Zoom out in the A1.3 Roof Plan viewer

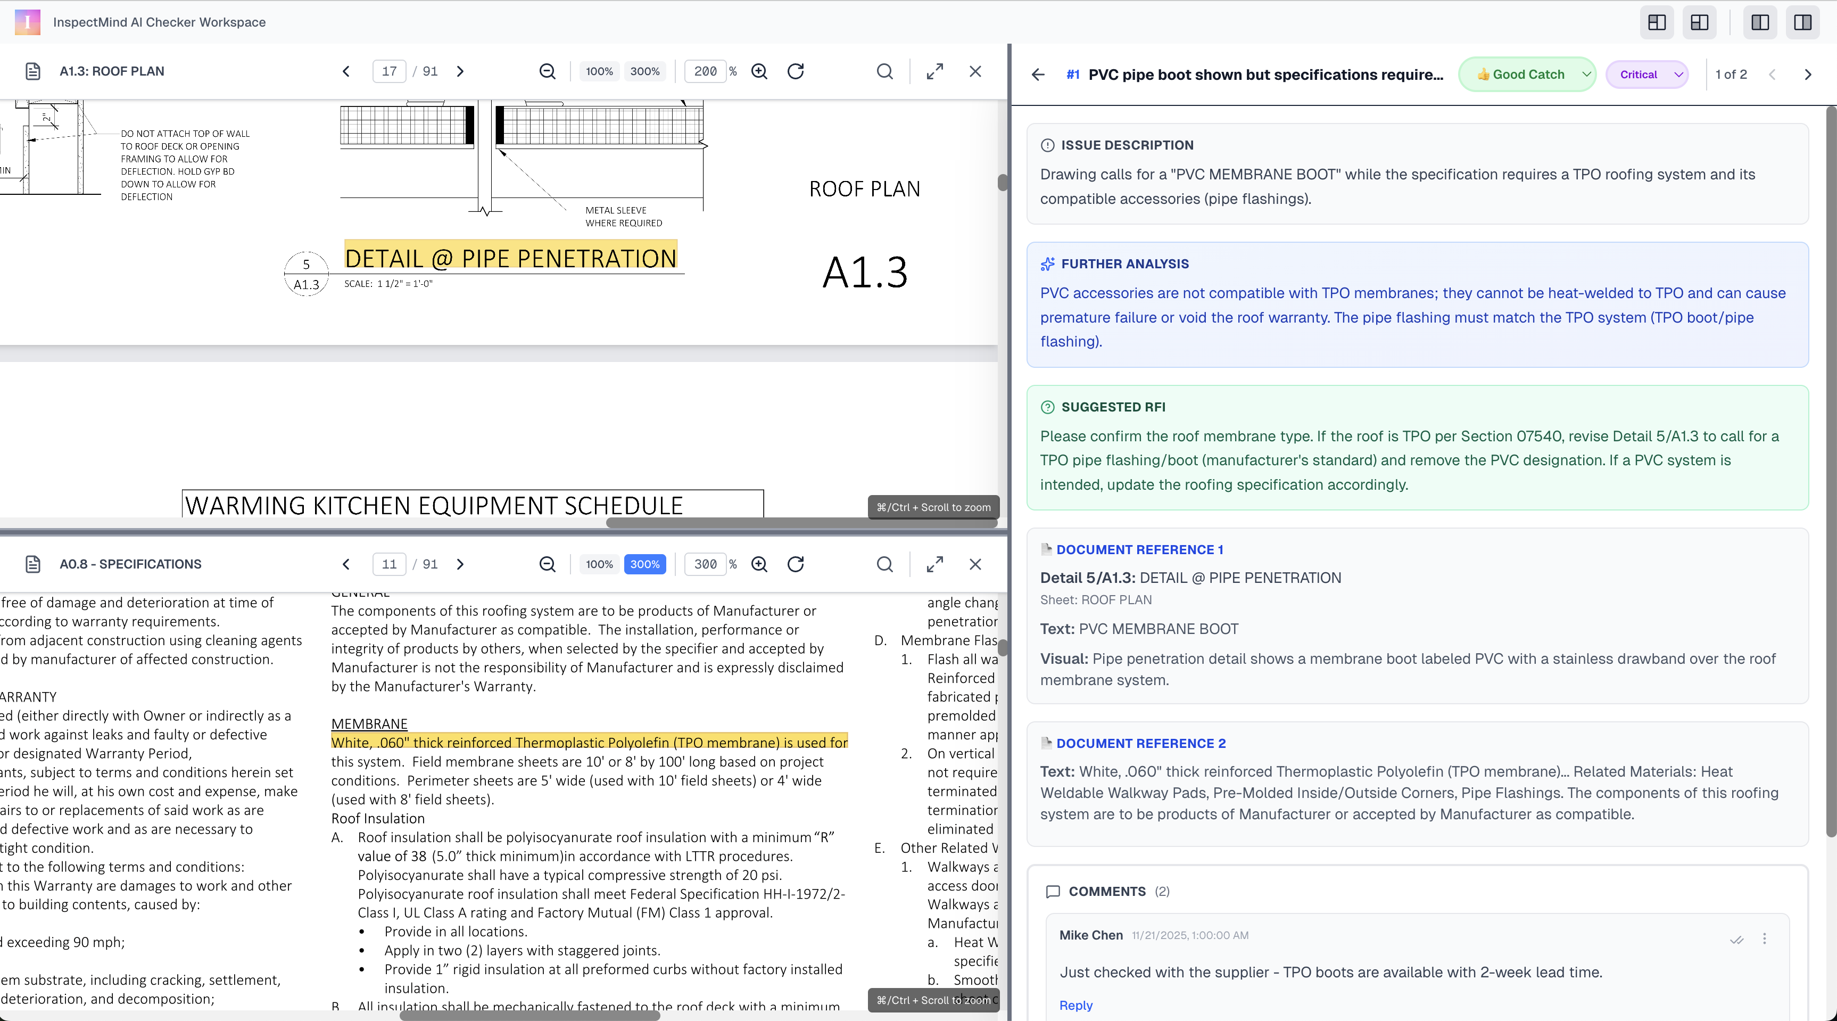click(547, 71)
